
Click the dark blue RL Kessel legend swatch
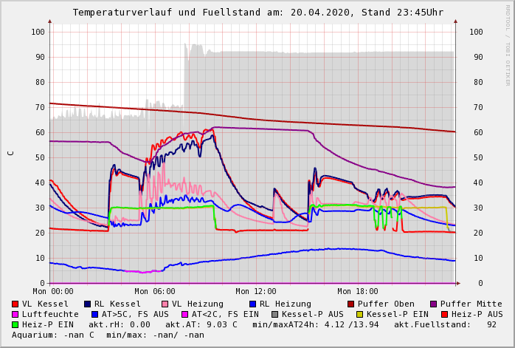point(88,304)
